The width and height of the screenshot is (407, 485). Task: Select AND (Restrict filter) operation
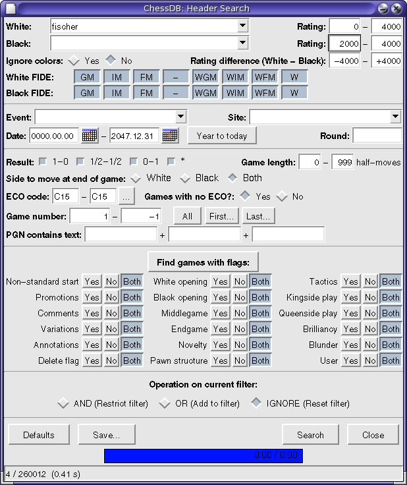point(63,403)
